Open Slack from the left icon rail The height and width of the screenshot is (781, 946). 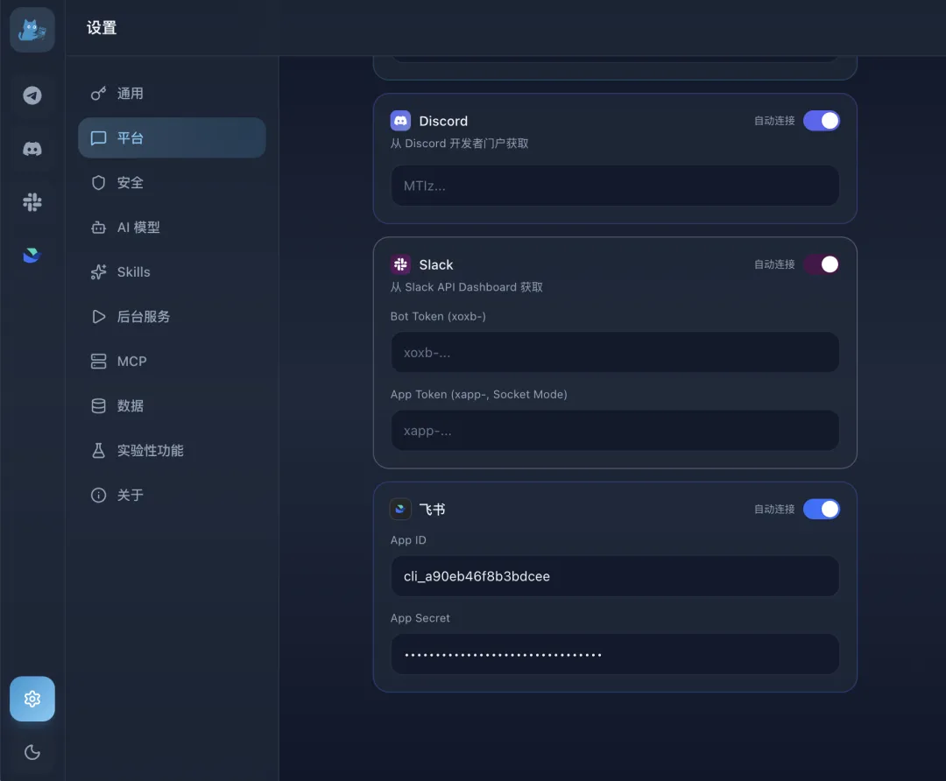coord(32,202)
